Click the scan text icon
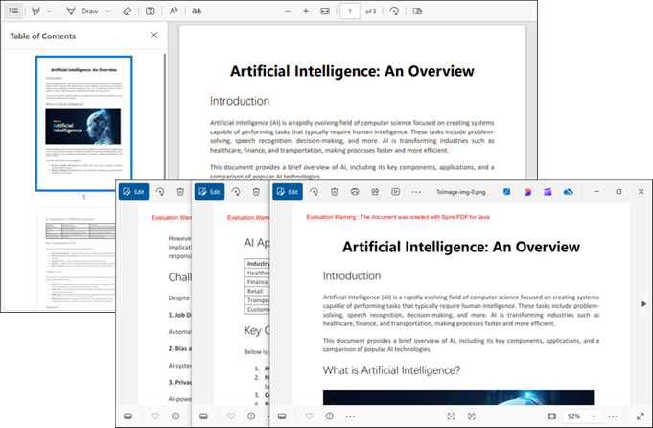 (x=472, y=416)
